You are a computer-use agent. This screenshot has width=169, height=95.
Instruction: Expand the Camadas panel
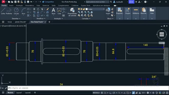click(86, 18)
